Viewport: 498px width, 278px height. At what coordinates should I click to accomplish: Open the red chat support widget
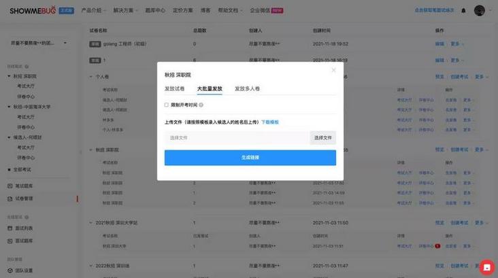point(486,268)
